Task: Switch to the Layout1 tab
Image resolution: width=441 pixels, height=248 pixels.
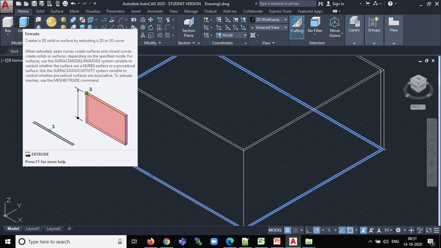Action: (x=33, y=229)
